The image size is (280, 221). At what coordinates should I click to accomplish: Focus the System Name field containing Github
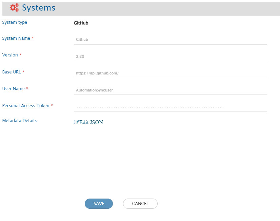tap(170, 39)
